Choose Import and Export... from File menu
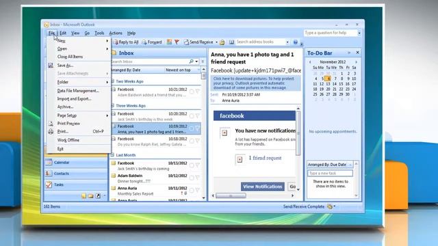The image size is (438, 246). coord(75,98)
